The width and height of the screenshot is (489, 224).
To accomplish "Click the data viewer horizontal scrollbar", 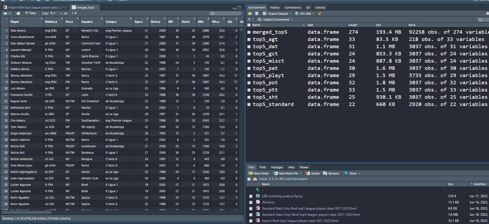I will pyautogui.click(x=26, y=212).
